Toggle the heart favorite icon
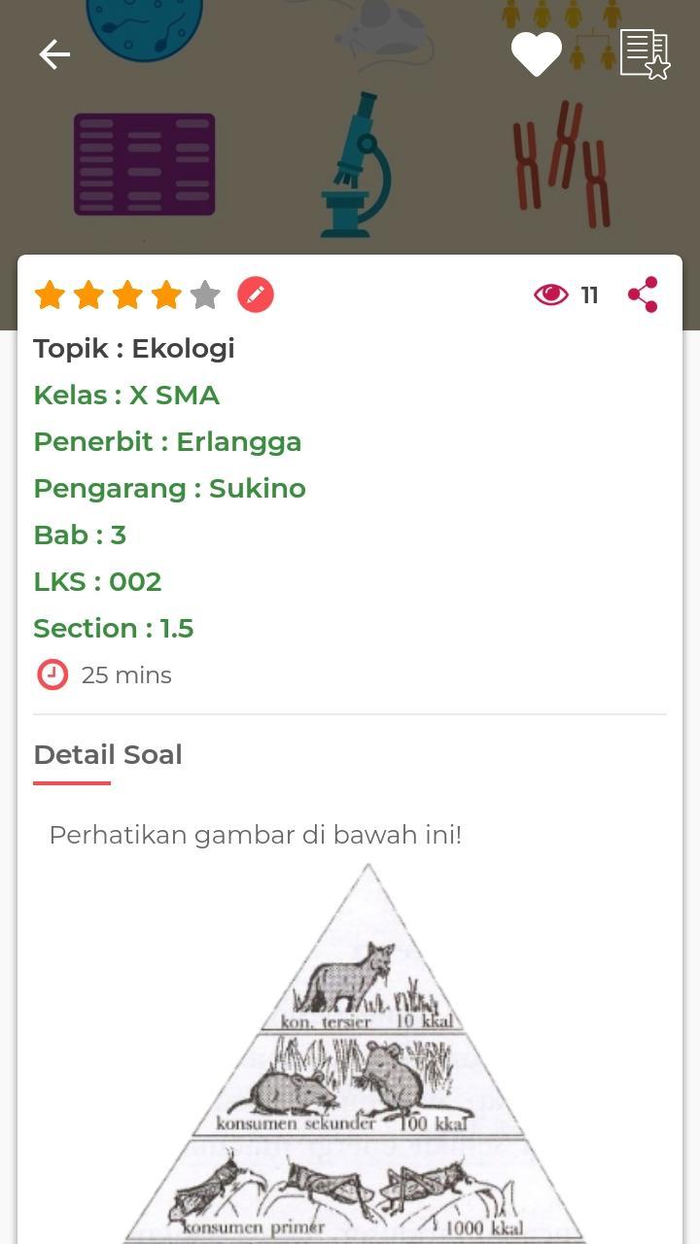 pos(537,54)
